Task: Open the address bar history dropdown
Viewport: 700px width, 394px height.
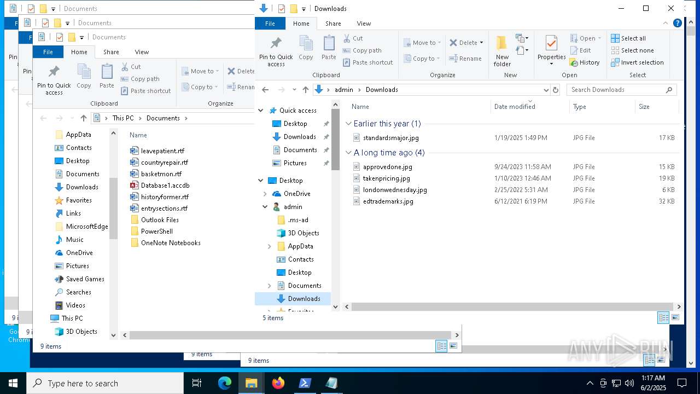Action: 546,90
